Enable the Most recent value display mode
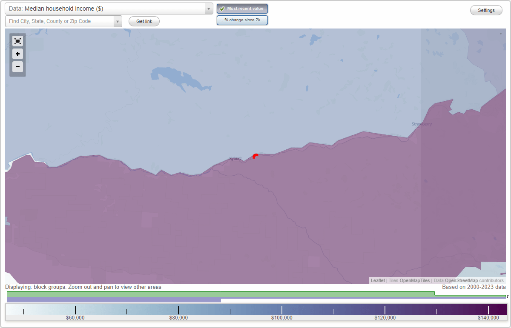This screenshot has height=328, width=511. (242, 9)
